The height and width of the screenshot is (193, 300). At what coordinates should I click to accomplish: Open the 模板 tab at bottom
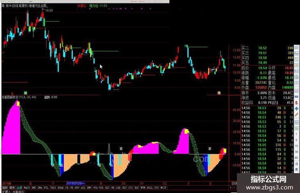[x=12, y=188]
